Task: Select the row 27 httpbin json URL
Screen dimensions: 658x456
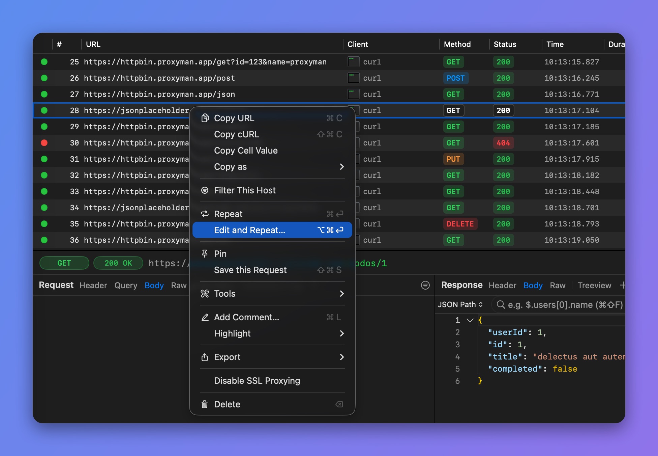Action: tap(159, 94)
